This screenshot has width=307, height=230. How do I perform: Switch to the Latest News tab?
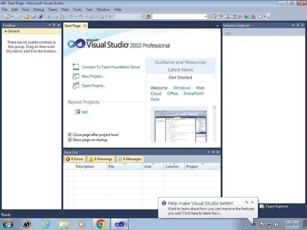pos(180,69)
